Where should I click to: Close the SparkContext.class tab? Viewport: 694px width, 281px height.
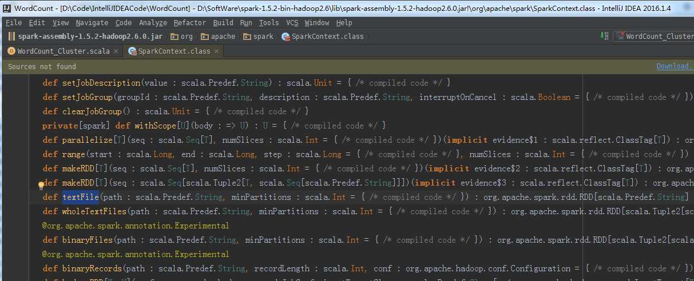(x=216, y=51)
